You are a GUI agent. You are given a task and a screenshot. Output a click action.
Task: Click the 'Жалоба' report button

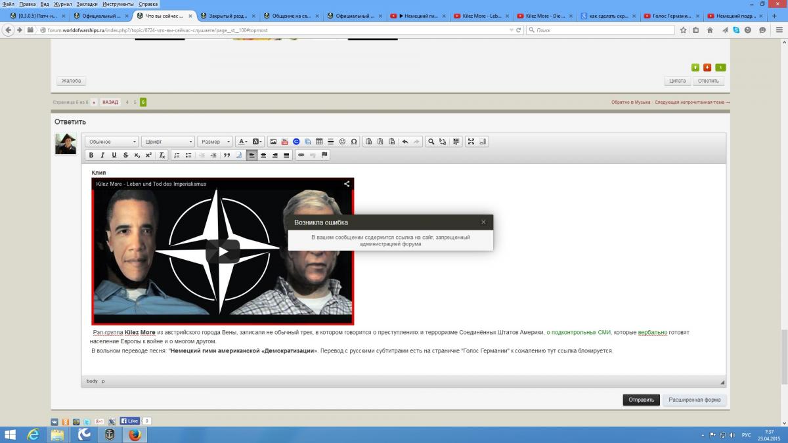coord(71,81)
